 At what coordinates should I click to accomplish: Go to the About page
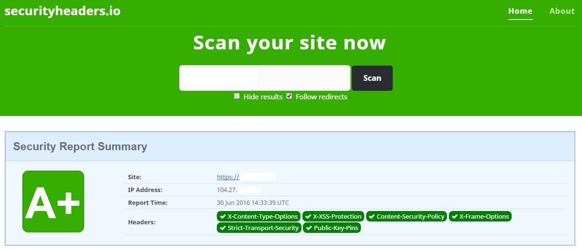coord(562,11)
